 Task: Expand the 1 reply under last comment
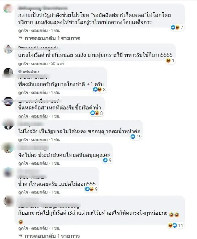49,236
